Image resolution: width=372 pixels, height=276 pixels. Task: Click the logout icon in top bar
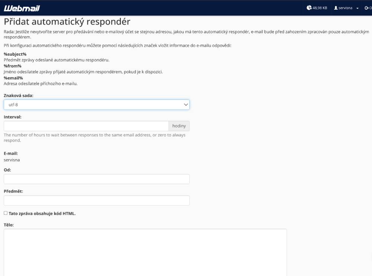[366, 8]
